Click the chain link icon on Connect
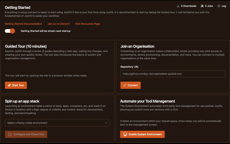Image resolution: width=230 pixels, height=144 pixels. click(125, 85)
